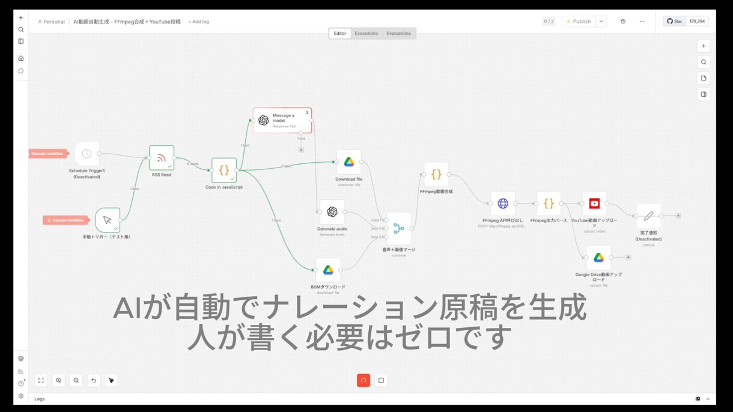Select the 完了通知 deactivated node
Image resolution: width=733 pixels, height=412 pixels.
(x=648, y=216)
